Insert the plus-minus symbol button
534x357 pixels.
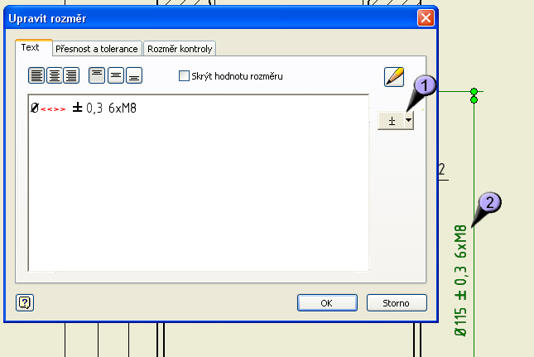[392, 121]
